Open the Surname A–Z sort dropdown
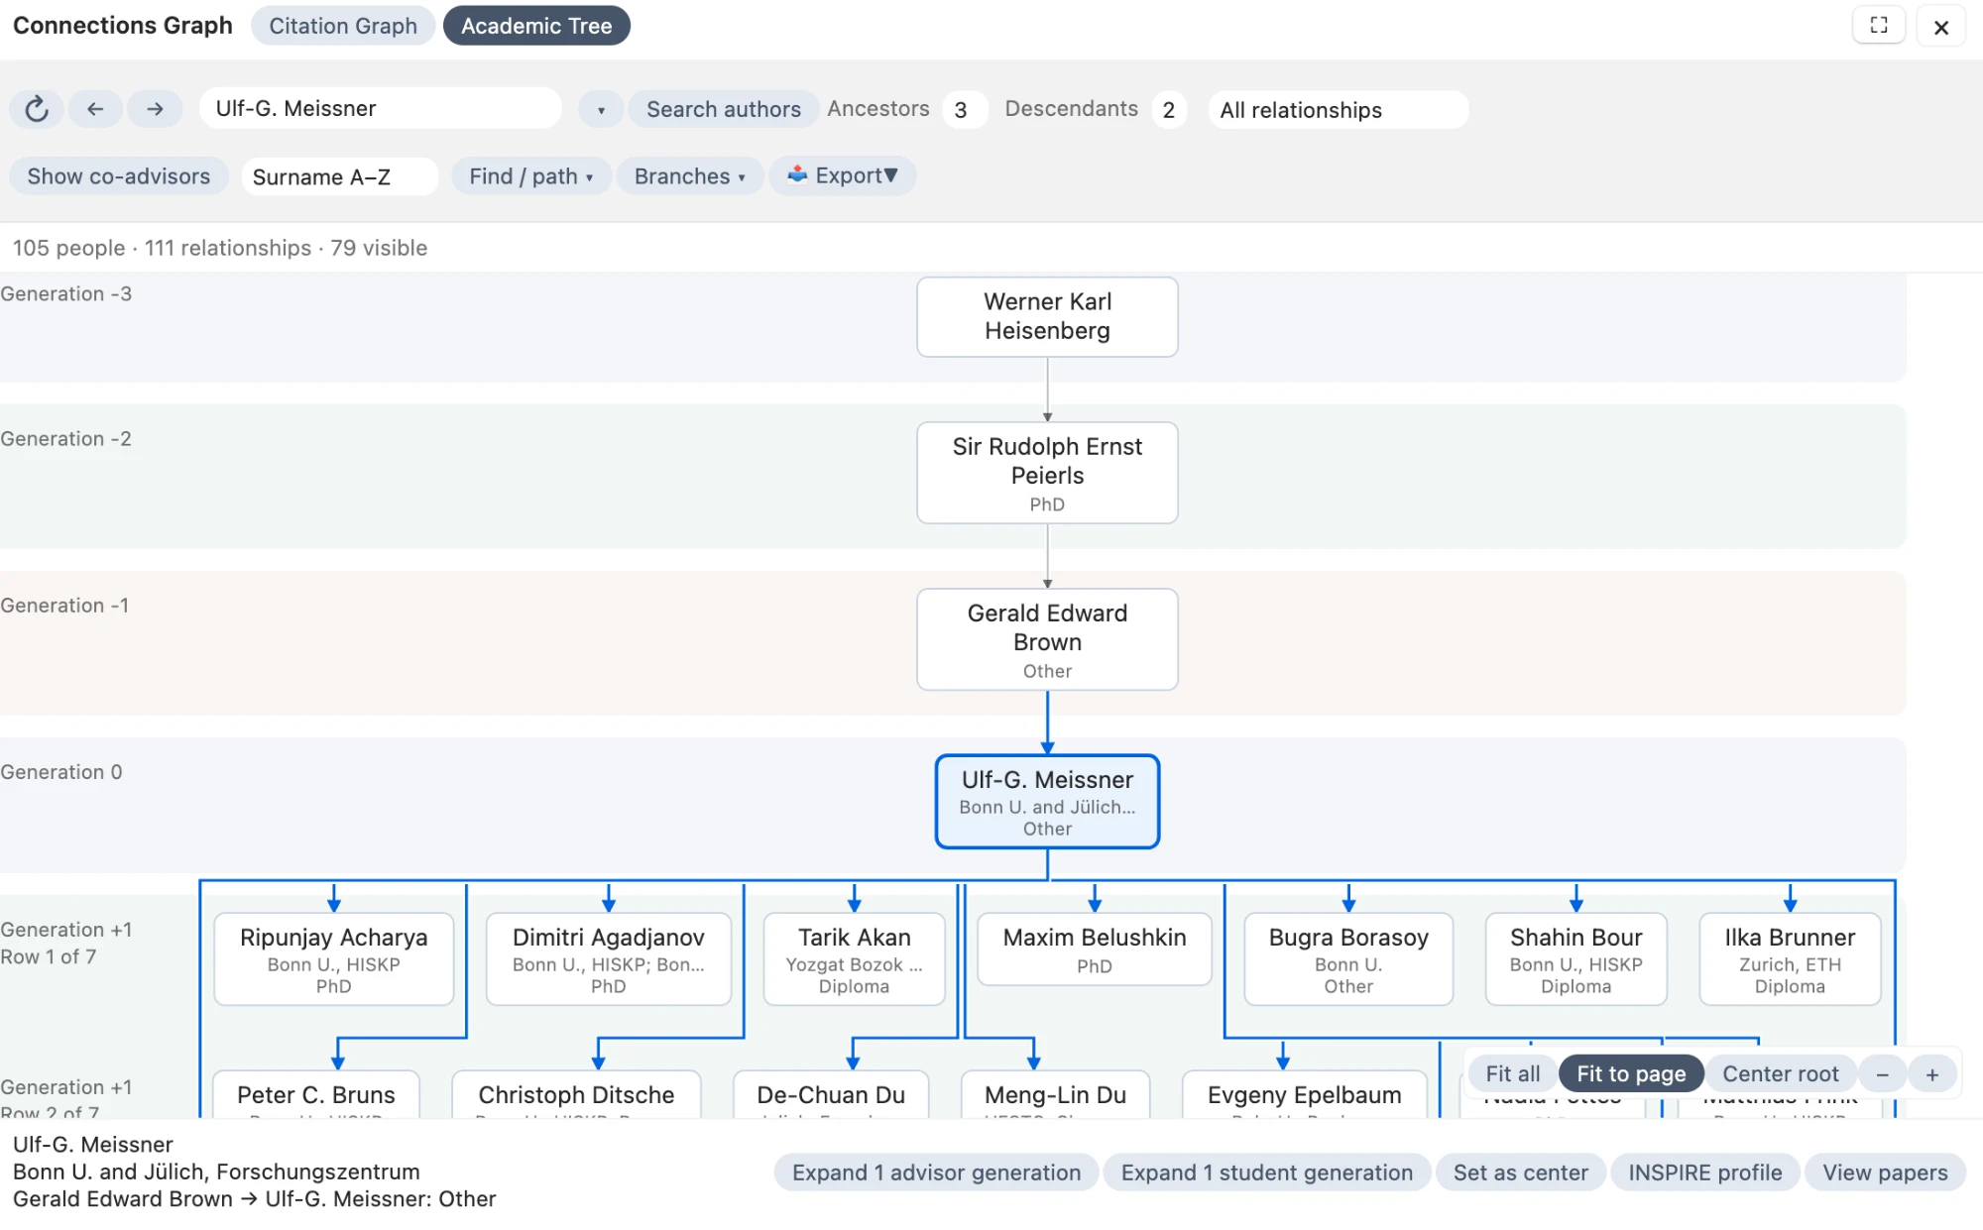This screenshot has height=1230, width=1983. pos(339,177)
